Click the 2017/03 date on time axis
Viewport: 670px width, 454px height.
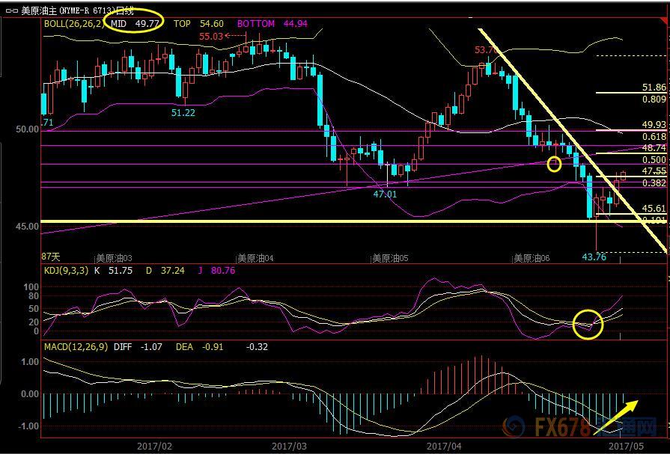tap(289, 444)
